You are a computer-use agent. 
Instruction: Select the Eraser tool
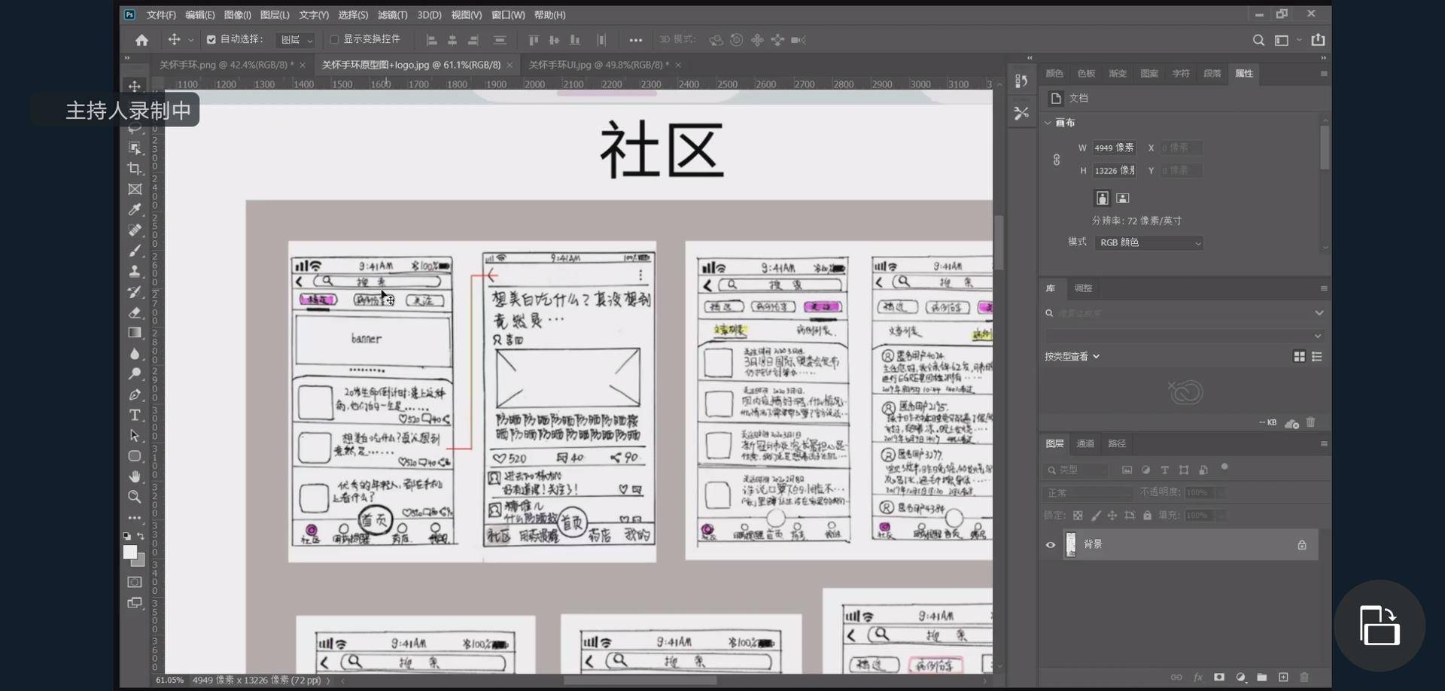click(135, 312)
